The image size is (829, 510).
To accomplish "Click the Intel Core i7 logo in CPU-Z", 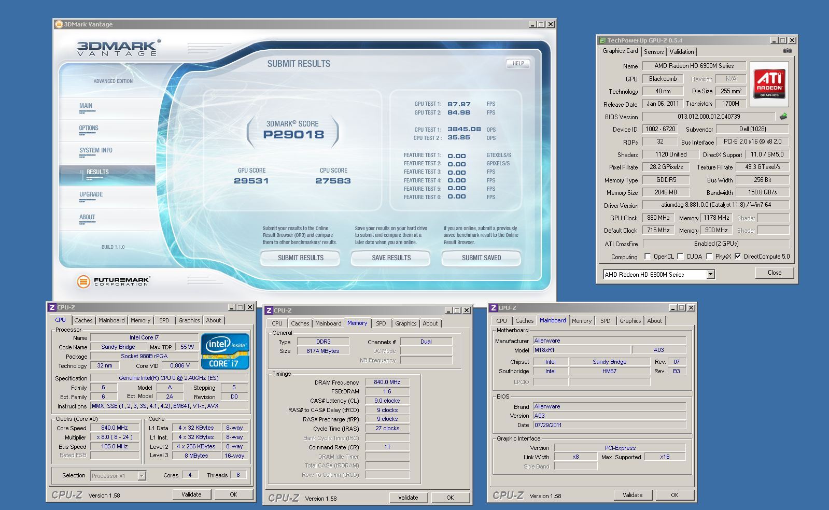I will click(x=225, y=351).
